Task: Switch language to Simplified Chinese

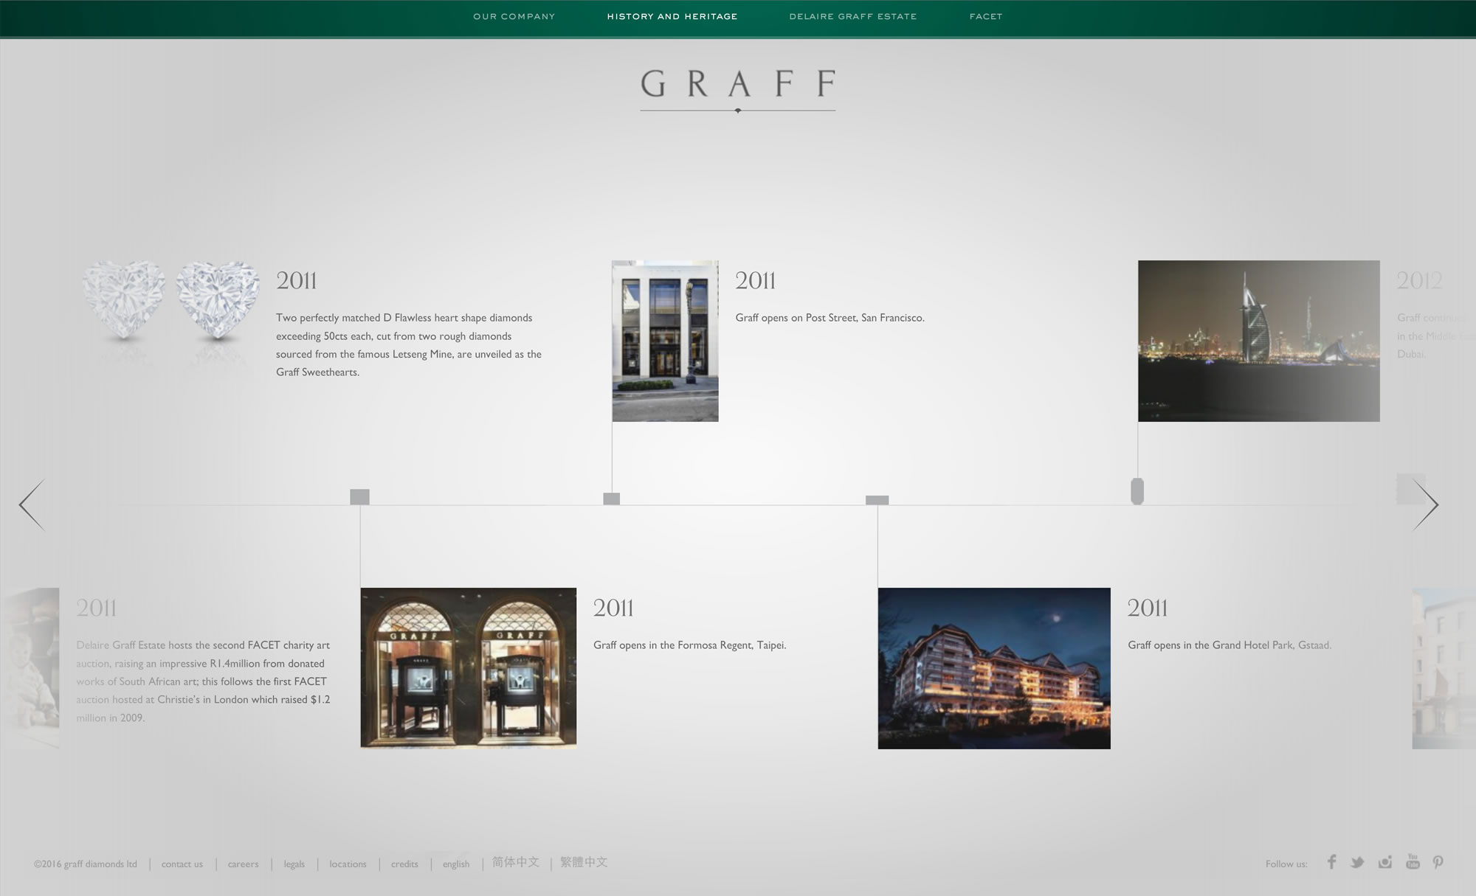Action: [515, 862]
